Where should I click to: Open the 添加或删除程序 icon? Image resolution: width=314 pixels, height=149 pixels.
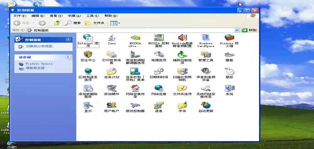pos(88,88)
